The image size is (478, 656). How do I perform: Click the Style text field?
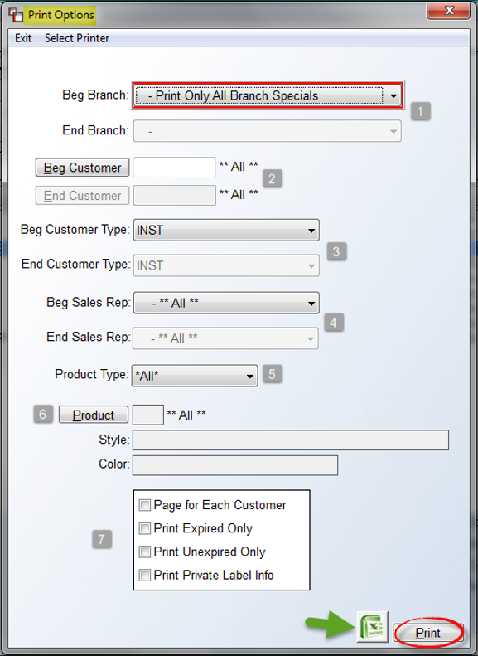(x=291, y=440)
